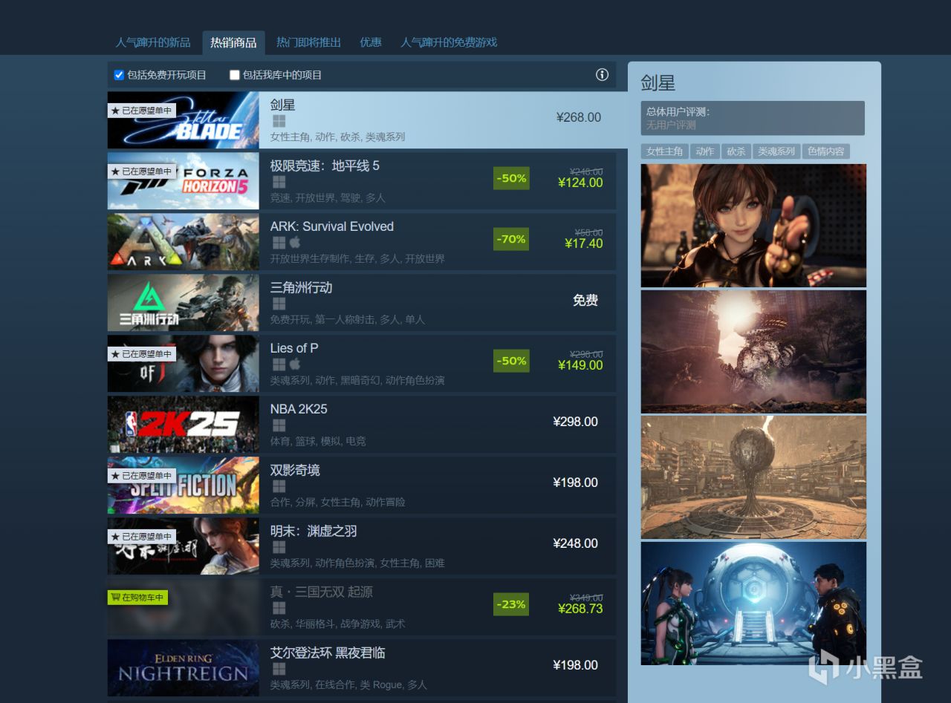Viewport: 951px width, 703px height.
Task: Open Forza Horizon 5 capsule image
Action: [184, 181]
